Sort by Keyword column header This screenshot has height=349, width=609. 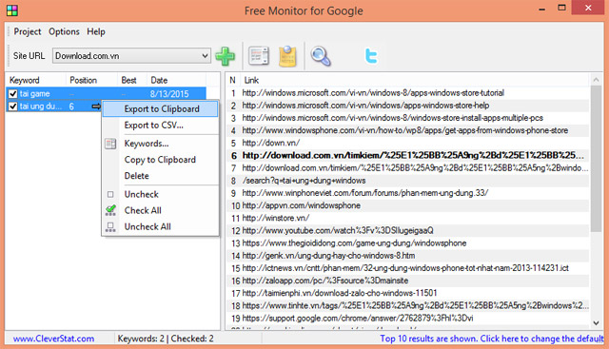[36, 80]
